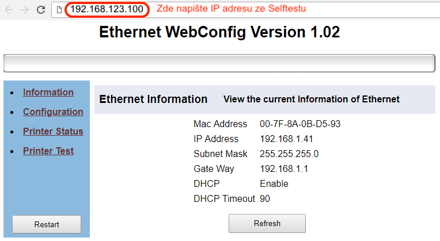Open the Information menu link
Viewport: 440px width, 241px height.
(x=48, y=92)
